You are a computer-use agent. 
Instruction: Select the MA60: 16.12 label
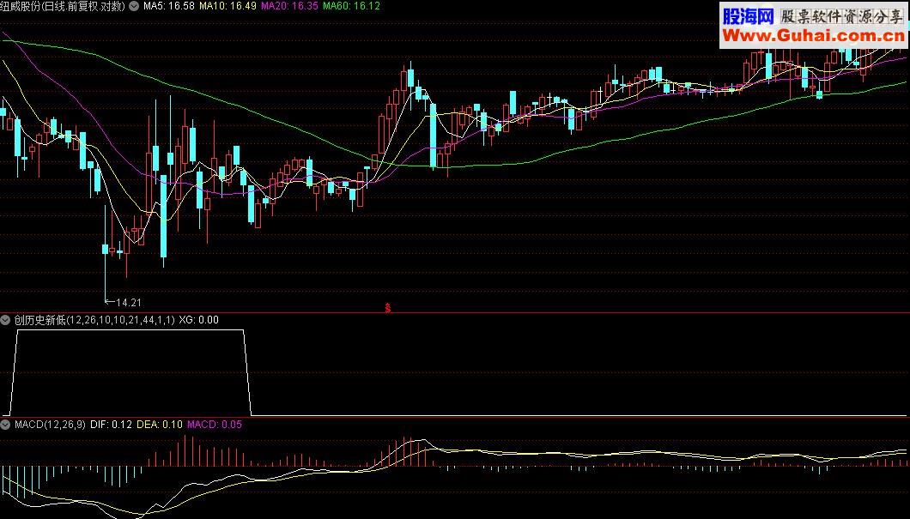coord(351,6)
